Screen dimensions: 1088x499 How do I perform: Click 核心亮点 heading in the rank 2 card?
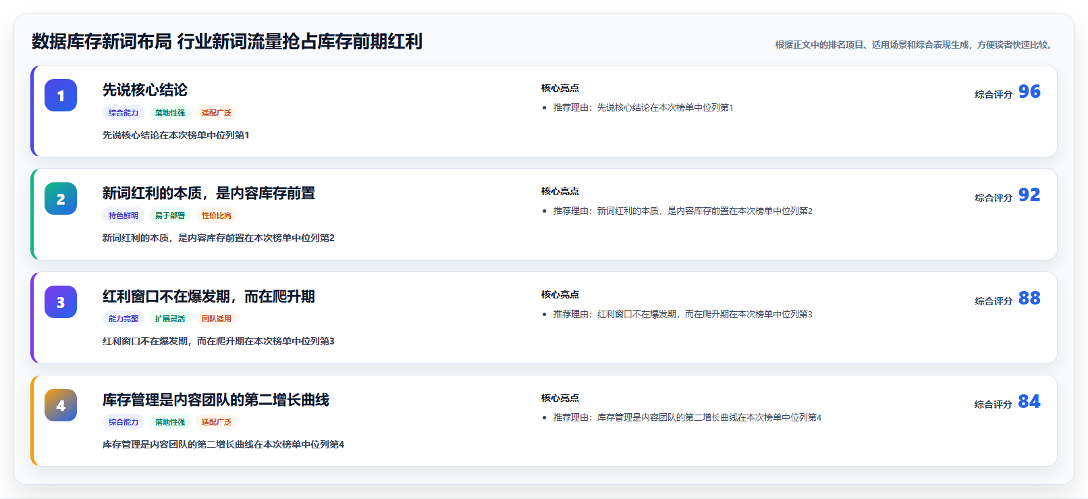(x=560, y=191)
